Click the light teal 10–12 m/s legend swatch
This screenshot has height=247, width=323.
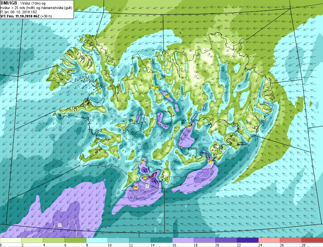[x=118, y=241]
